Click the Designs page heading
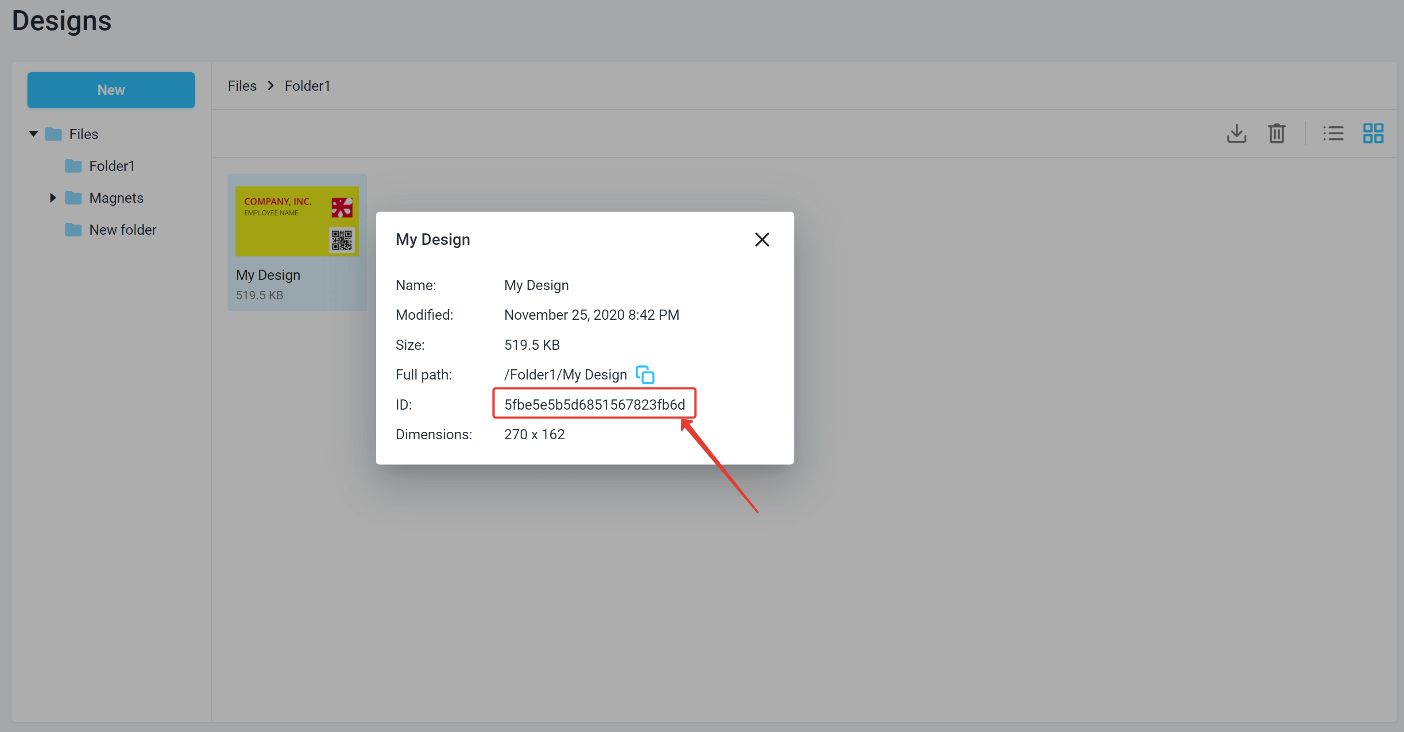The image size is (1404, 732). 62,21
